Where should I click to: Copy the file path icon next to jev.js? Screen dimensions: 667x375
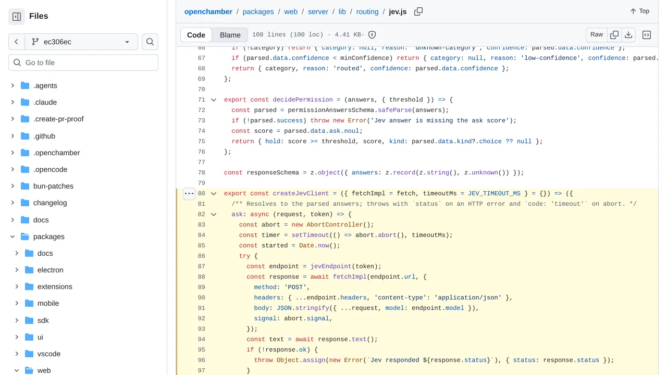(418, 11)
